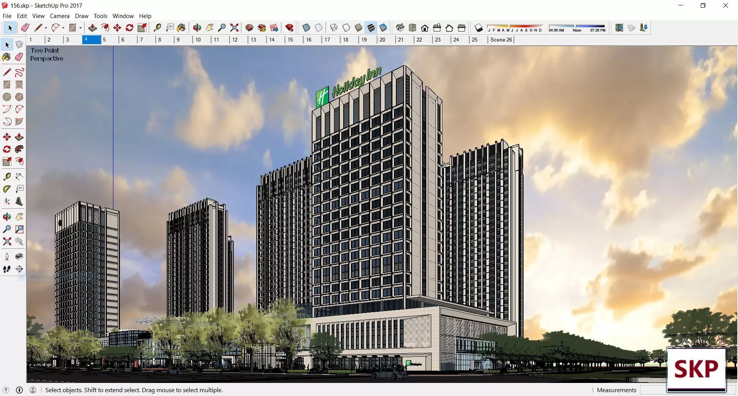Switch to Shaded face style
This screenshot has height=396, width=738.
(x=359, y=28)
